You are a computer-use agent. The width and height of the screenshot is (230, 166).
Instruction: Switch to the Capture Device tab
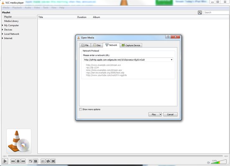pos(131,45)
